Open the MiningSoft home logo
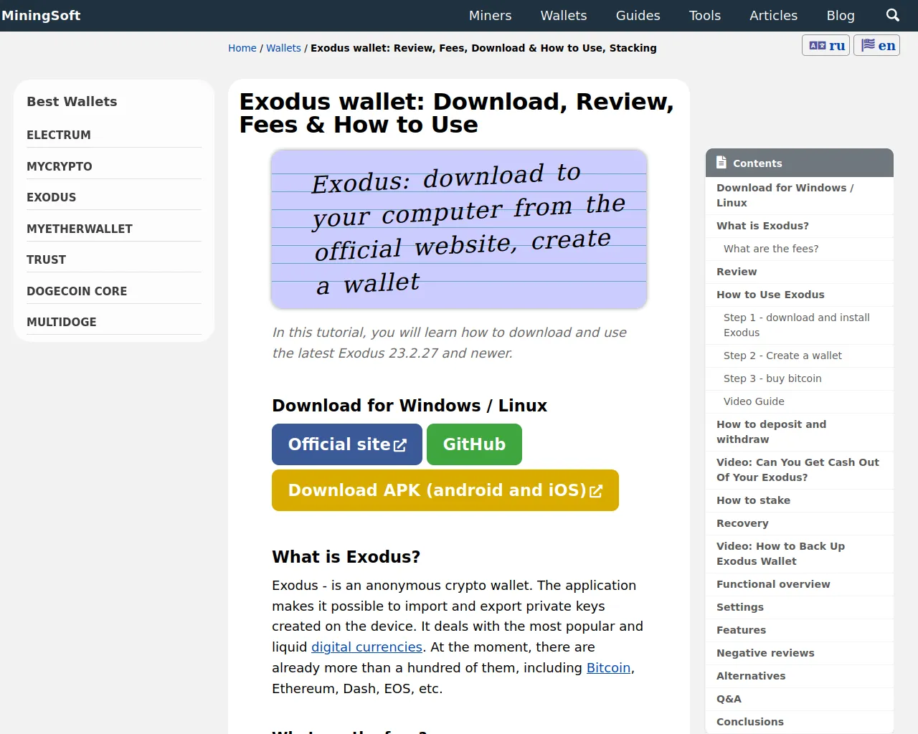 tap(41, 15)
